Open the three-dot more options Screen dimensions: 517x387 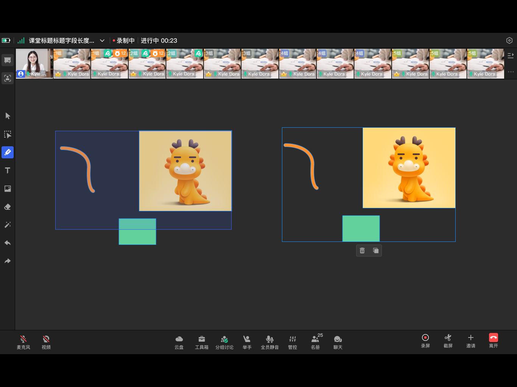(x=511, y=72)
